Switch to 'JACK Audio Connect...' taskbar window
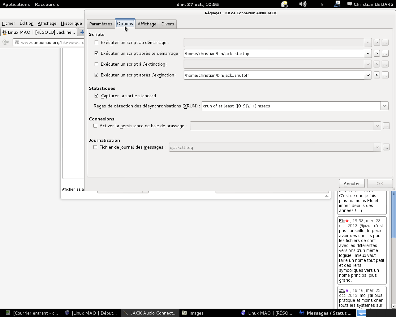The width and height of the screenshot is (396, 317). click(150, 313)
